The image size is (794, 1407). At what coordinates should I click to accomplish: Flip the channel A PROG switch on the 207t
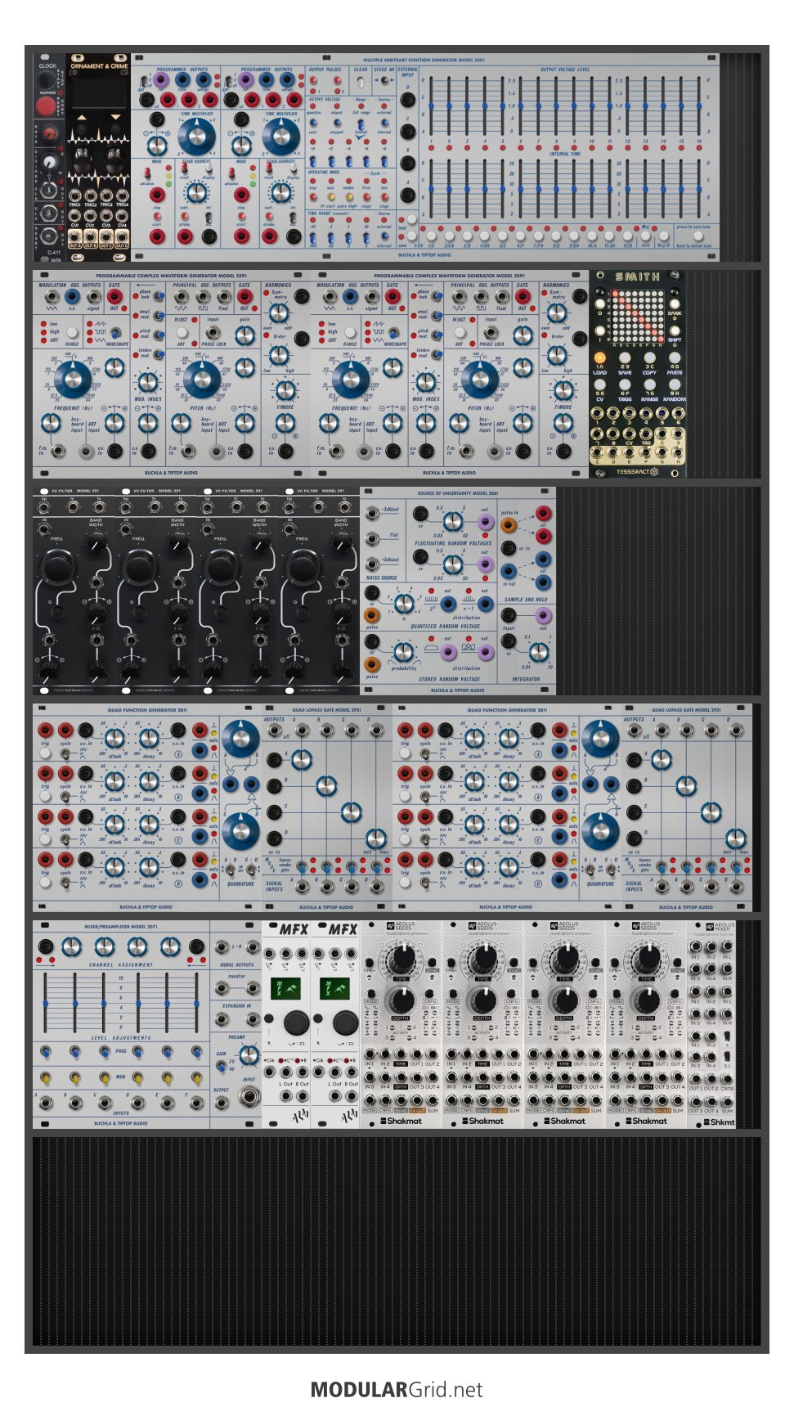pos(45,1051)
